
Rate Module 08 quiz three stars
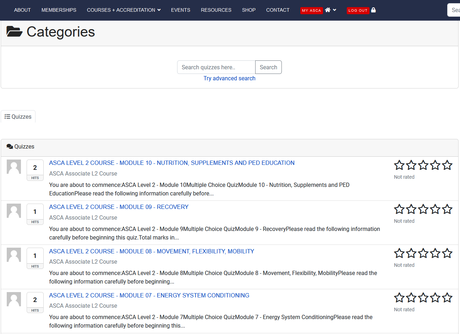tap(423, 253)
